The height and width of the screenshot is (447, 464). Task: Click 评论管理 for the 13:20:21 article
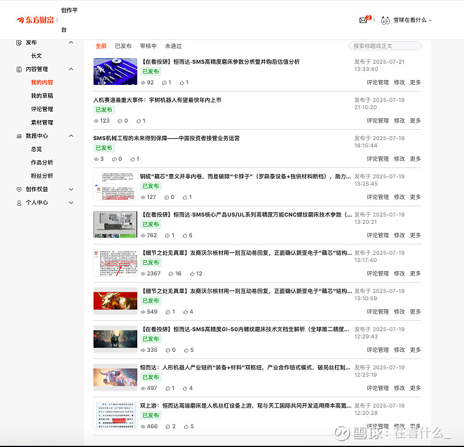(x=378, y=235)
